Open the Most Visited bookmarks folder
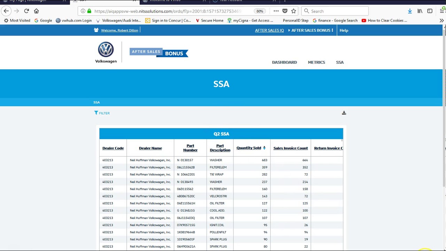This screenshot has width=446, height=251. coord(17,21)
